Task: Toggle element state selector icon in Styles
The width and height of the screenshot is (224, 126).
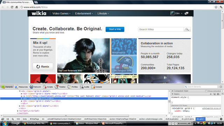Action: 215,94
